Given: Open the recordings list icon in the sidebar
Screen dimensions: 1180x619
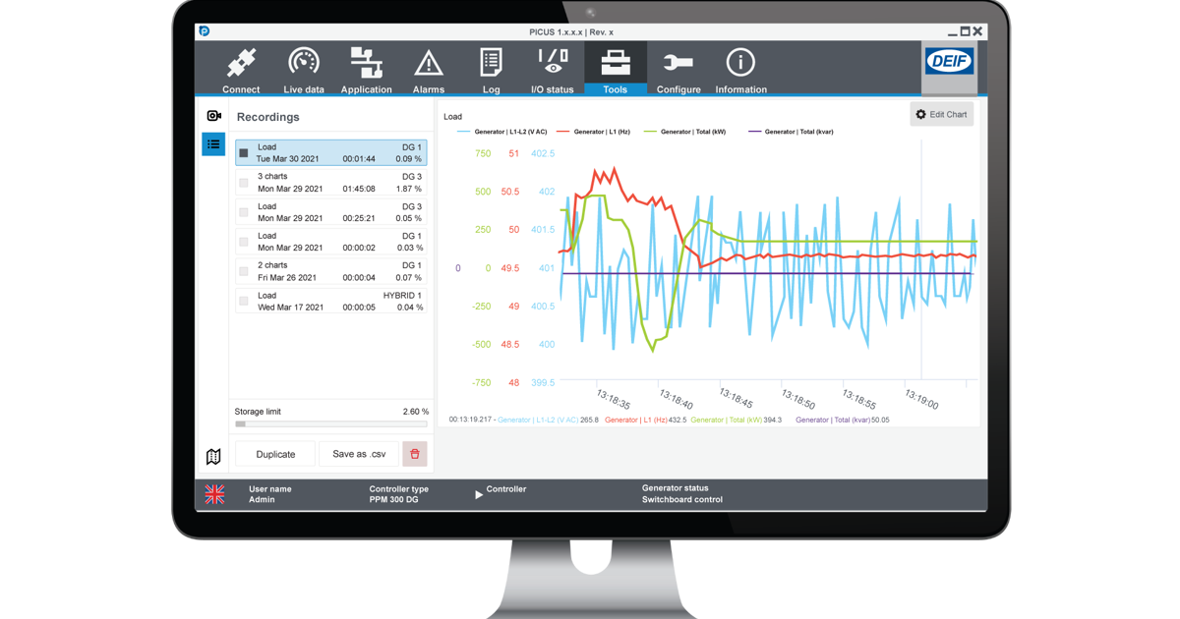Looking at the screenshot, I should click(x=213, y=143).
